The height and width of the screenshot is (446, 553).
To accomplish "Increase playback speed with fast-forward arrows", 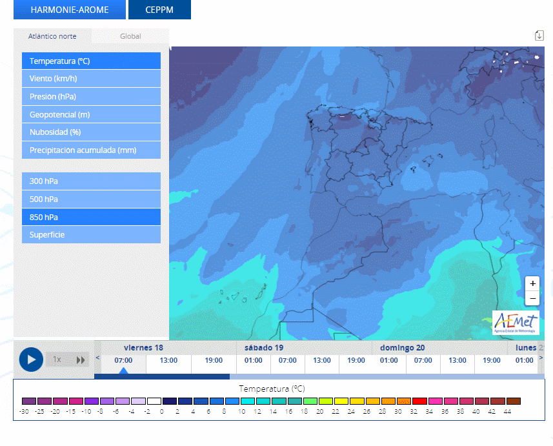I will point(81,360).
